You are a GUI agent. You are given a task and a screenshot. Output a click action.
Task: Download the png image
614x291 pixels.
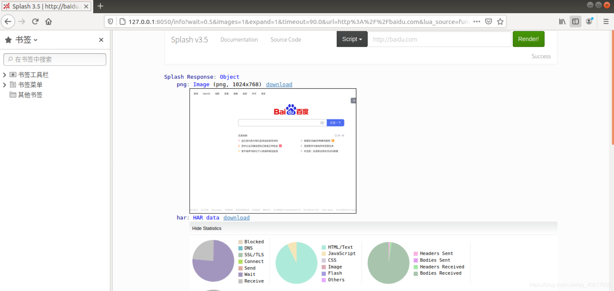tap(279, 84)
